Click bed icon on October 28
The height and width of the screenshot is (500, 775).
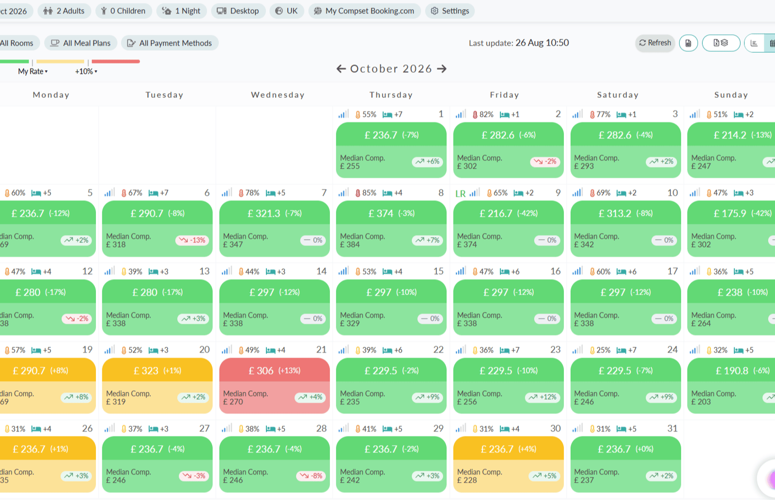tap(270, 429)
